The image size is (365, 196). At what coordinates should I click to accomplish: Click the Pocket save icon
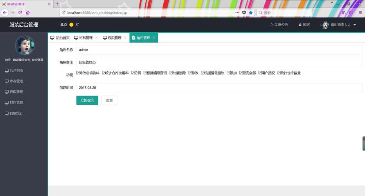click(x=244, y=13)
